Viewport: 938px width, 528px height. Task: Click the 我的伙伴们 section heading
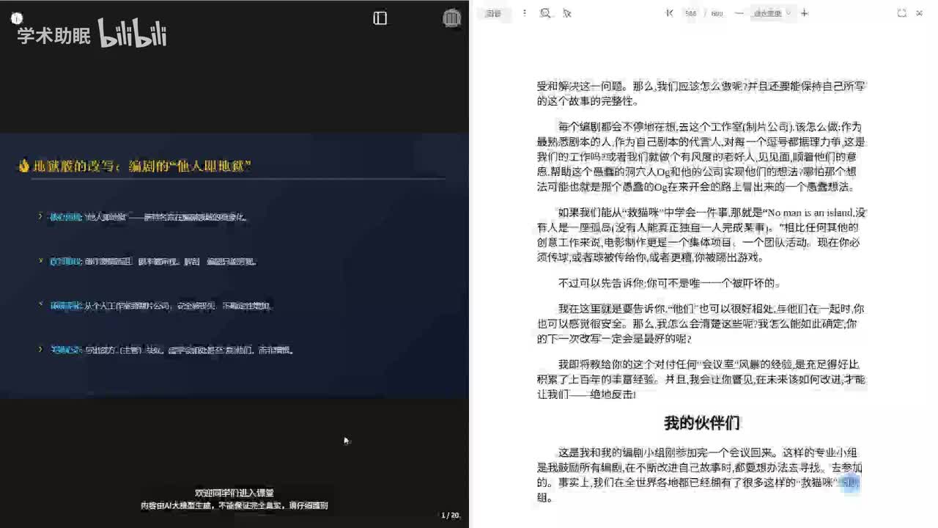click(702, 423)
